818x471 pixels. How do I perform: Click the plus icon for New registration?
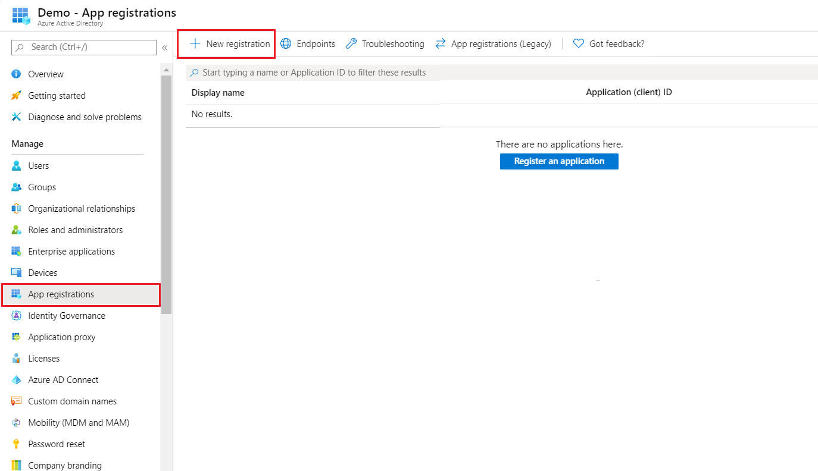[195, 44]
